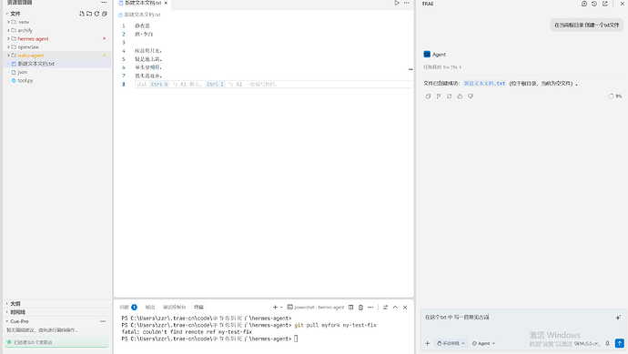628x354 pixels.
Task: Send the chat message
Action: click(x=619, y=343)
